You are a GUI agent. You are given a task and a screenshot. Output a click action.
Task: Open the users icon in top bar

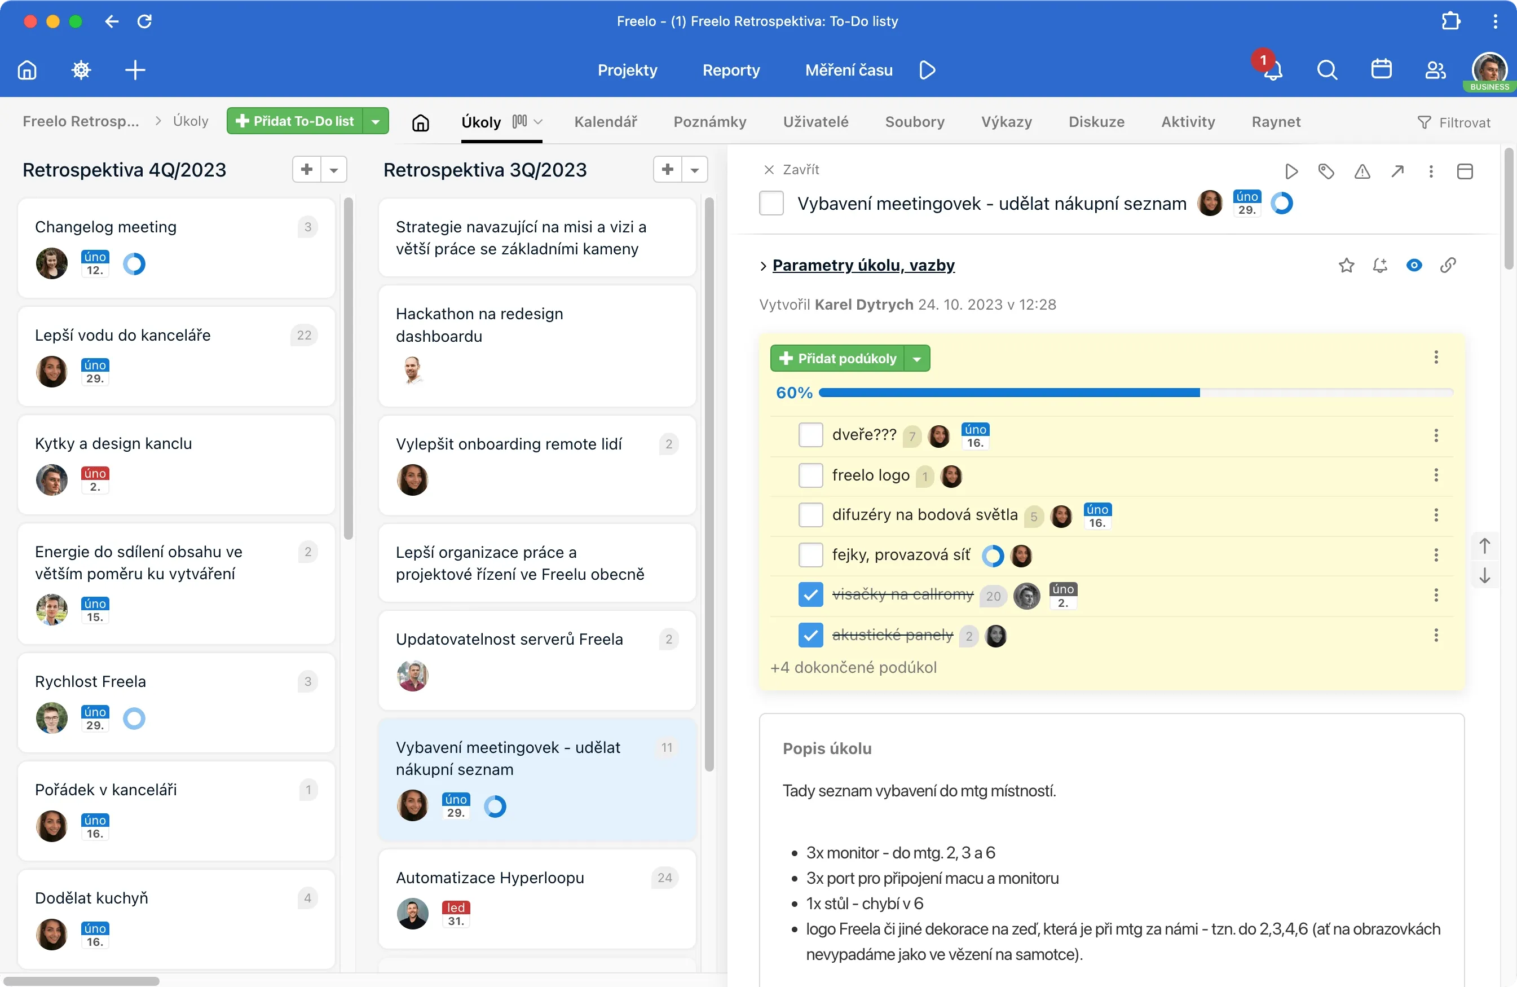(1435, 69)
